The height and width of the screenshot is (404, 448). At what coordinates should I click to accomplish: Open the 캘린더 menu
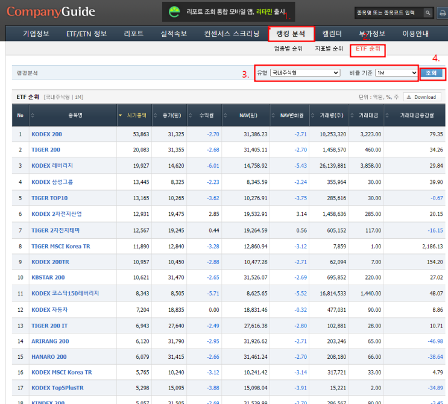tap(332, 34)
